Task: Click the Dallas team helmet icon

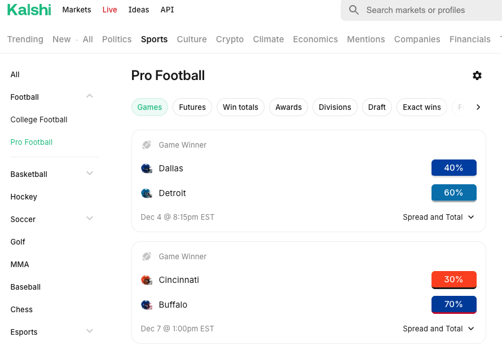Action: click(147, 168)
